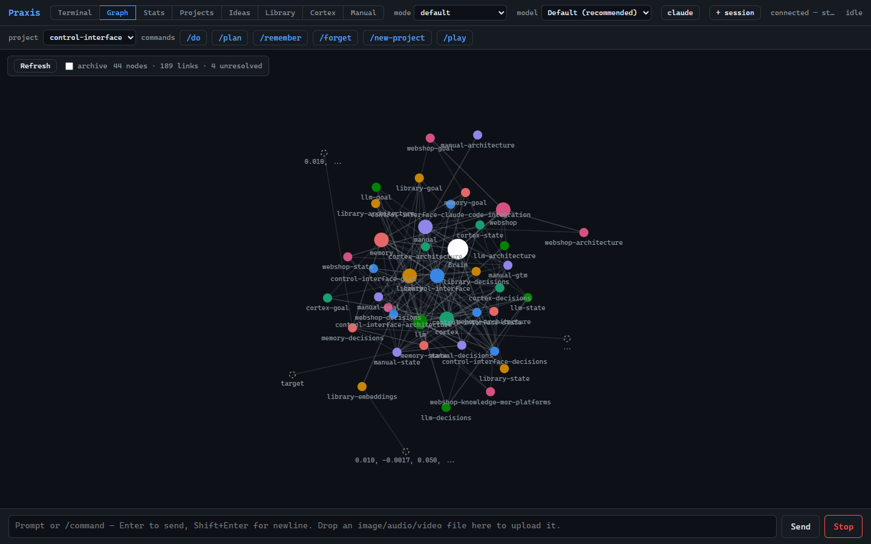The height and width of the screenshot is (544, 871).
Task: Insert the /plan command
Action: click(x=230, y=37)
